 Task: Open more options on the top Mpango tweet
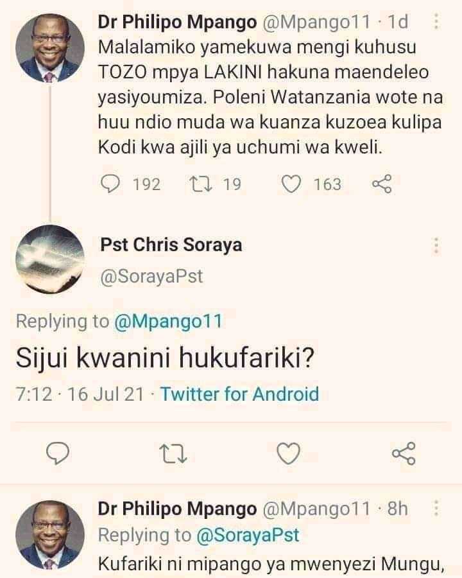pos(436,21)
